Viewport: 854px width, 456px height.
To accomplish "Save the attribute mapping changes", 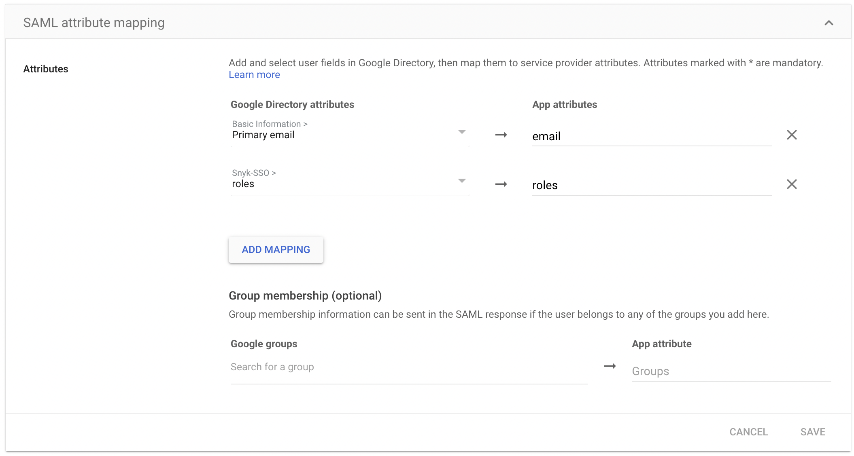I will click(x=813, y=432).
